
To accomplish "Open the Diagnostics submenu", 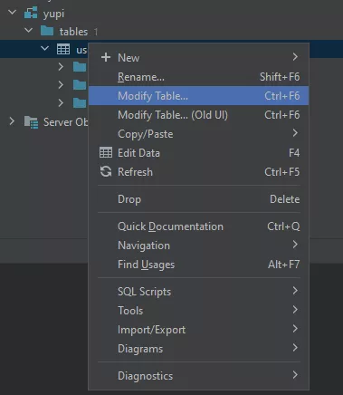I will pos(198,376).
